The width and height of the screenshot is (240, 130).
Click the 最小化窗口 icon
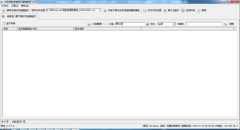[165, 10]
